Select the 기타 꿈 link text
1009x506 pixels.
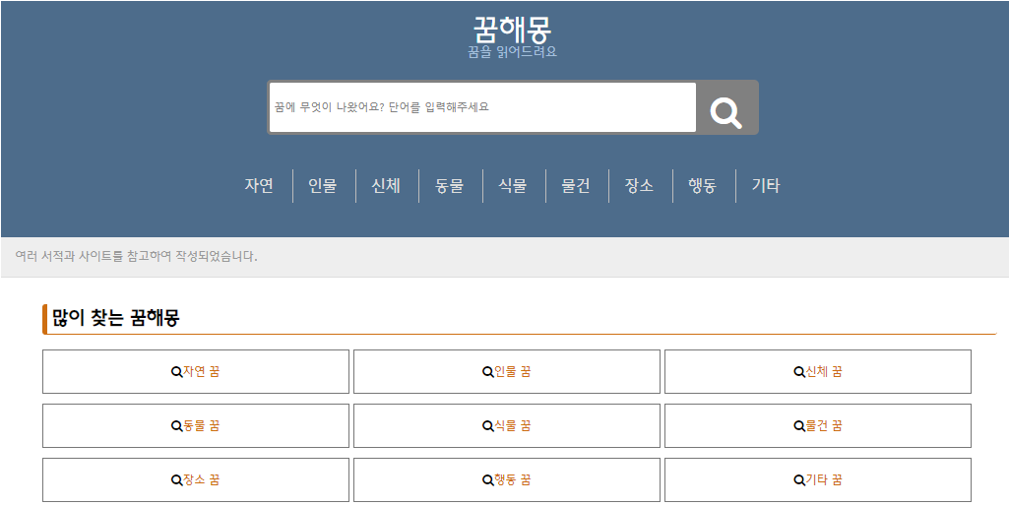(824, 480)
